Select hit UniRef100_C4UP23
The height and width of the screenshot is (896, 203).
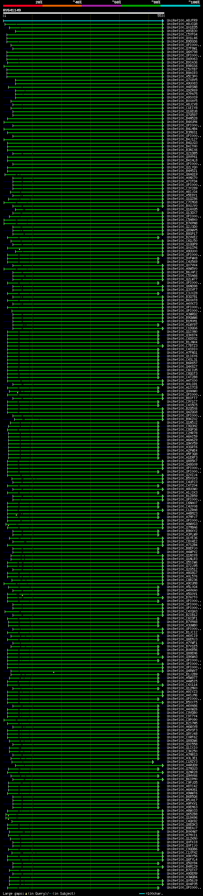click(x=182, y=482)
